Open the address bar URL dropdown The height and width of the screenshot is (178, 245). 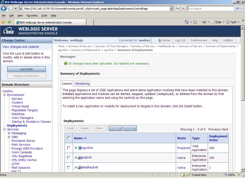[x=171, y=9]
